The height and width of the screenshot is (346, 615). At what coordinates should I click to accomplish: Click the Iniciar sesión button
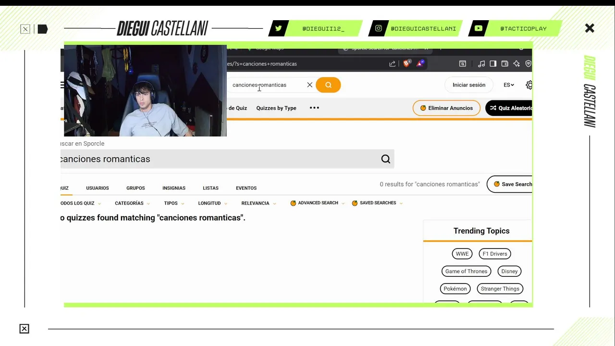[469, 85]
